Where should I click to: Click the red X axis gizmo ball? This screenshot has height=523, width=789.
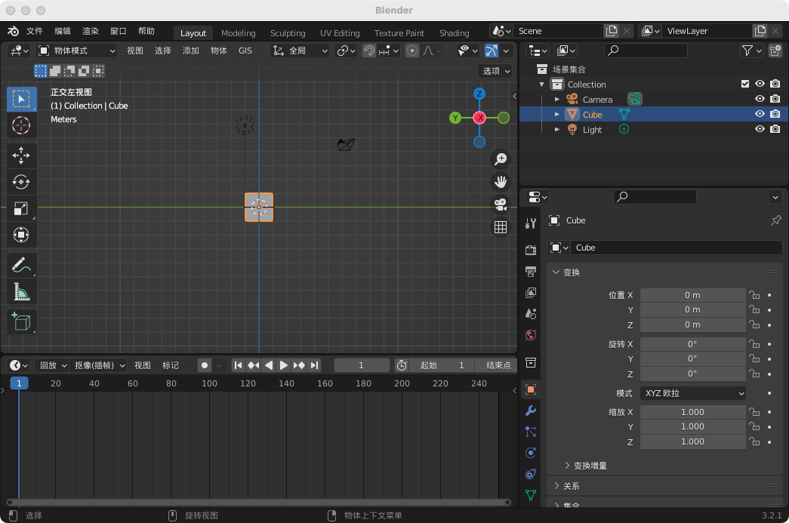pyautogui.click(x=479, y=118)
